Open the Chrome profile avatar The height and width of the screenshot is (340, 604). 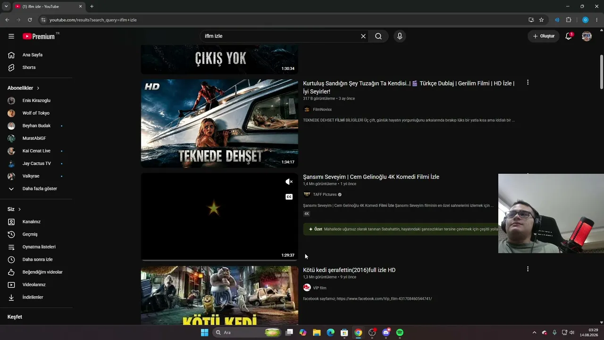585,20
